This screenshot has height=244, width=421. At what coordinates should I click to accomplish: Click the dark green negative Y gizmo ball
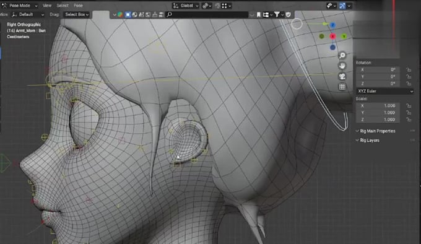coord(322,37)
